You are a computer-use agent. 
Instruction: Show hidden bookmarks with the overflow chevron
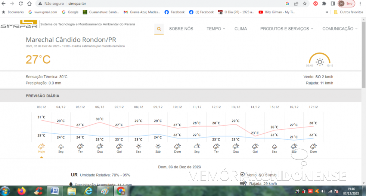tap(327, 12)
